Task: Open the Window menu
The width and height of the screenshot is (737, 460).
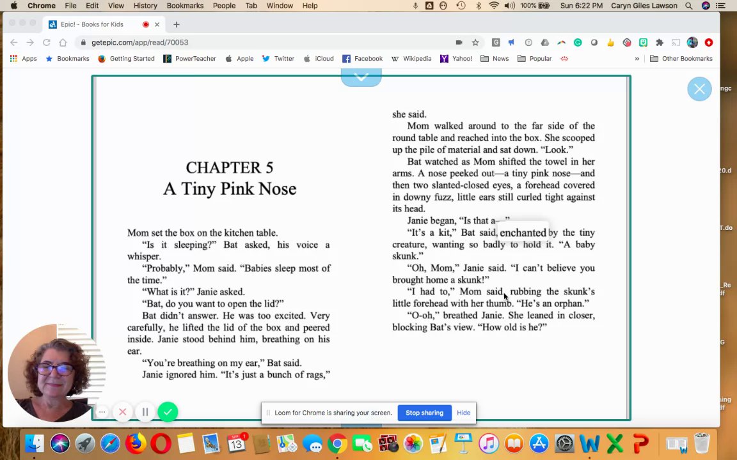Action: click(280, 6)
